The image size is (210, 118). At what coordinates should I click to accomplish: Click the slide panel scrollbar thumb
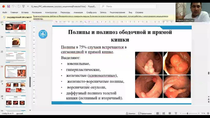(30, 82)
